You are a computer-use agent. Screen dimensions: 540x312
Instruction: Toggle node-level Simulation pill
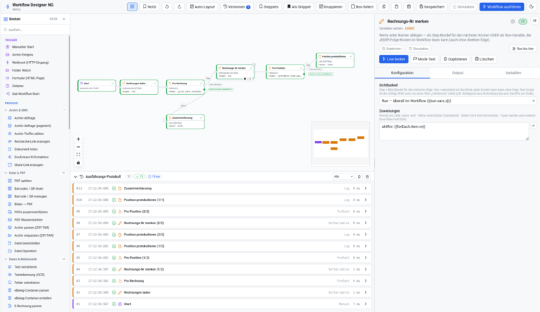418,48
